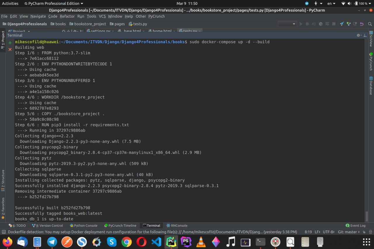Image resolution: width=374 pixels, height=249 pixels.
Task: Open the en keyboard layout menu
Action: (331, 4)
